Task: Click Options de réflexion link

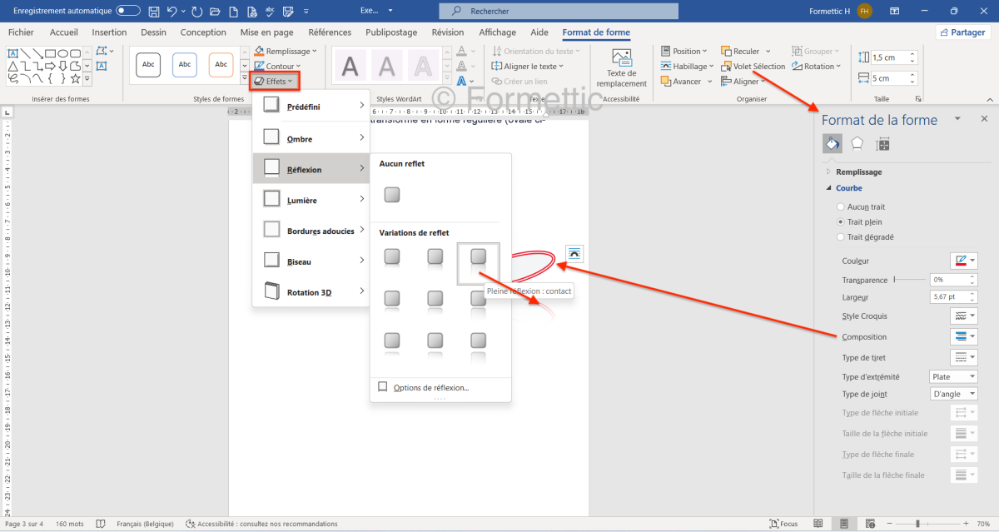Action: coord(430,387)
